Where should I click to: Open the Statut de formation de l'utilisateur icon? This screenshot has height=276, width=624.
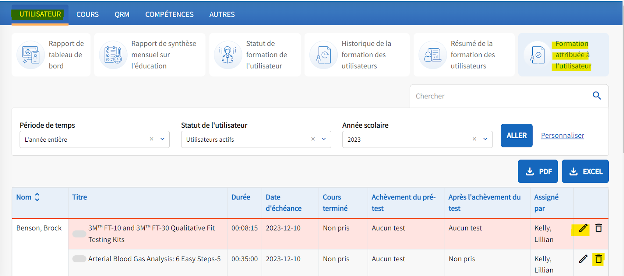pyautogui.click(x=228, y=55)
